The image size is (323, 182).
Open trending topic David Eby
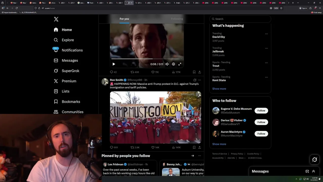coord(219,37)
